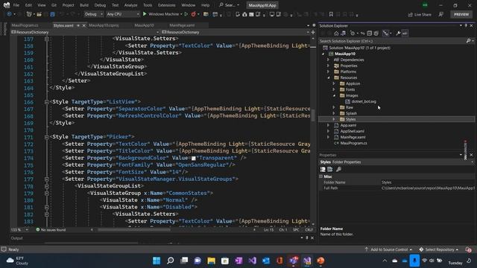Open the Build menu

84,5
